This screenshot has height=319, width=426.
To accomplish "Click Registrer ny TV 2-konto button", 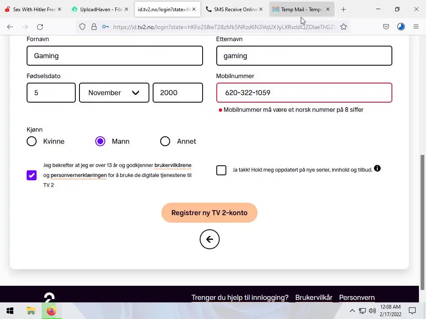I will [210, 213].
